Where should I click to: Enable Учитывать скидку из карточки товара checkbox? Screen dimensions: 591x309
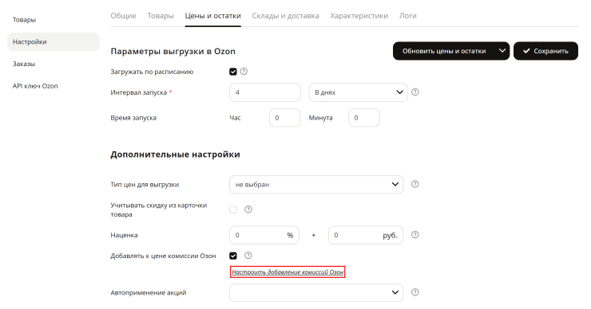click(x=233, y=209)
